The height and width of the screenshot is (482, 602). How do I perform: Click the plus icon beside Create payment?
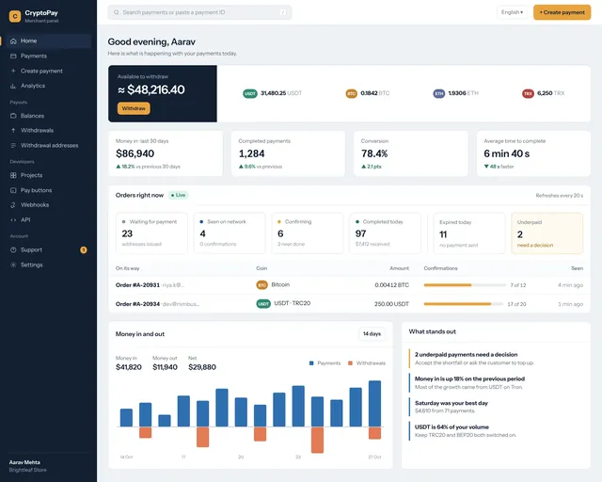coord(13,71)
